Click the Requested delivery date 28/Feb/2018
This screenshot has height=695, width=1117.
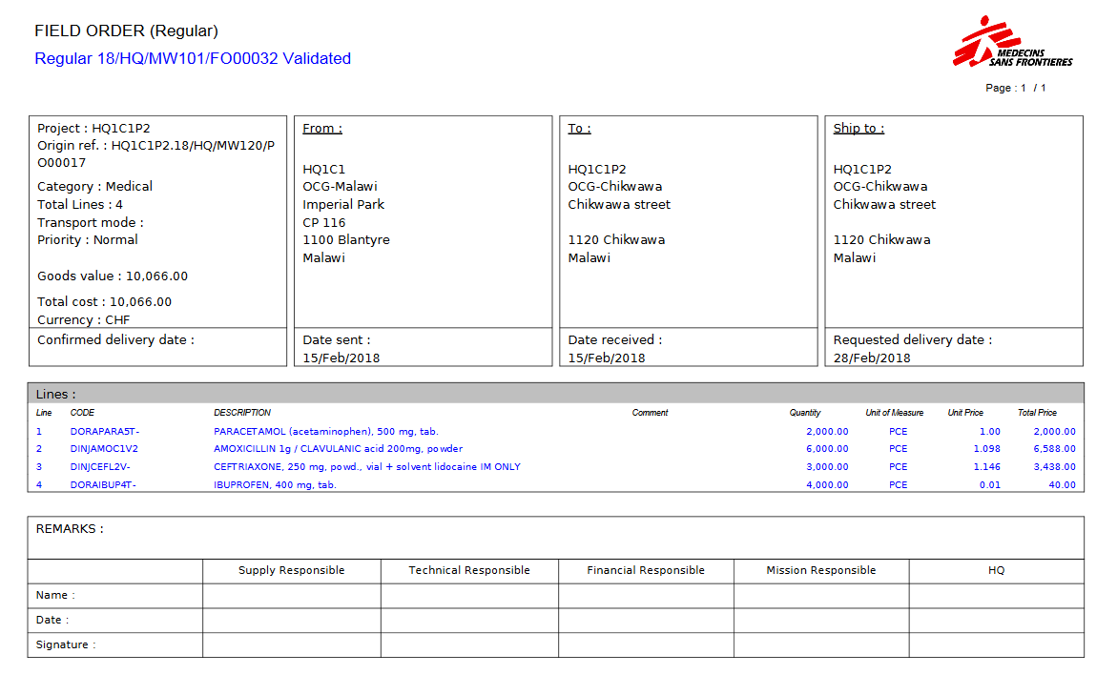pos(872,358)
